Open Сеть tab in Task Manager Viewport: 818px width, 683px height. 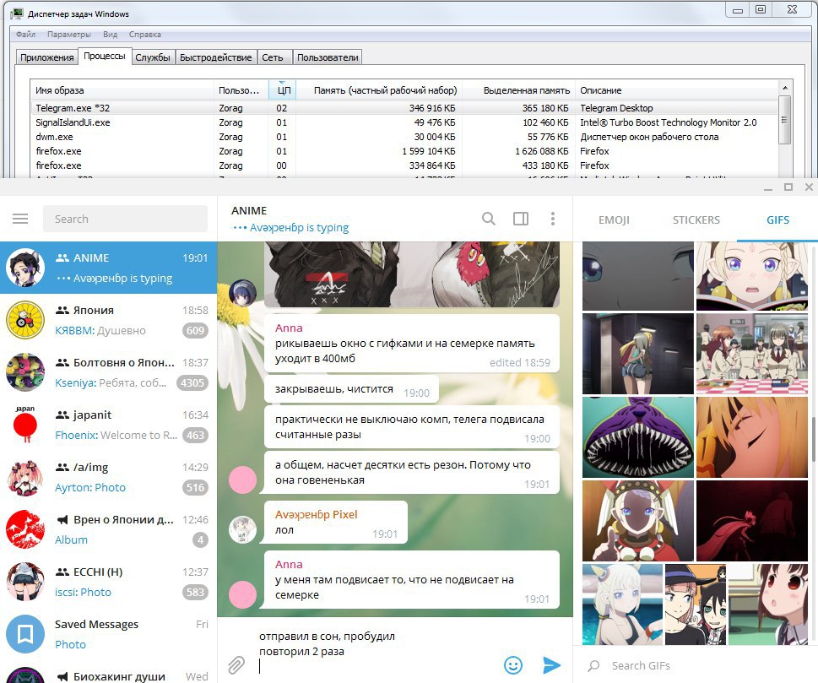coord(273,57)
